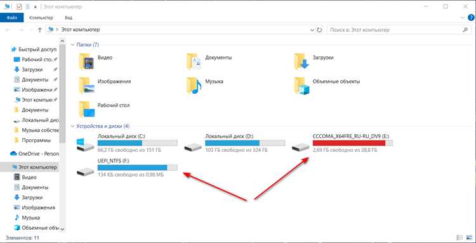
Task: Open the Загрузки folder icon in Папки
Action: click(x=301, y=61)
